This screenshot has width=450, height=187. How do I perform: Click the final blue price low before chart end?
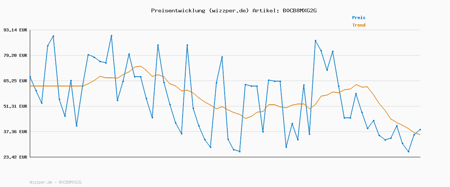[408, 151]
